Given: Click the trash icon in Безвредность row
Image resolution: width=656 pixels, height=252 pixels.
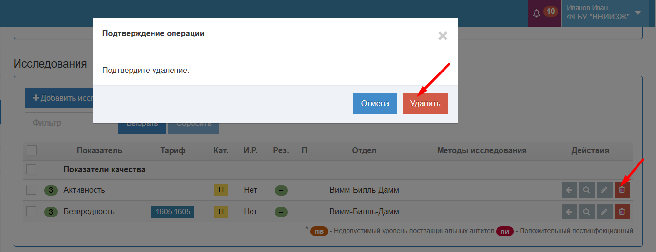Looking at the screenshot, I should 622,212.
